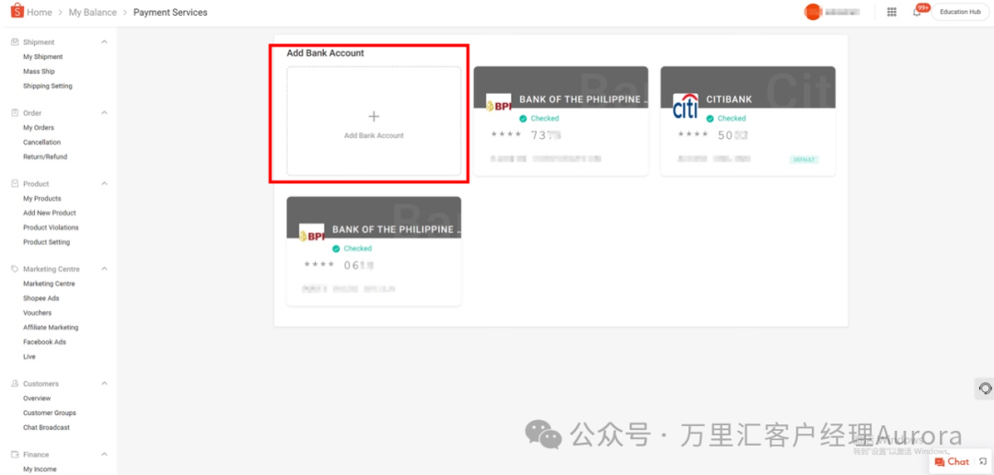The width and height of the screenshot is (994, 475).
Task: Click the Citibank logo icon
Action: tap(686, 106)
